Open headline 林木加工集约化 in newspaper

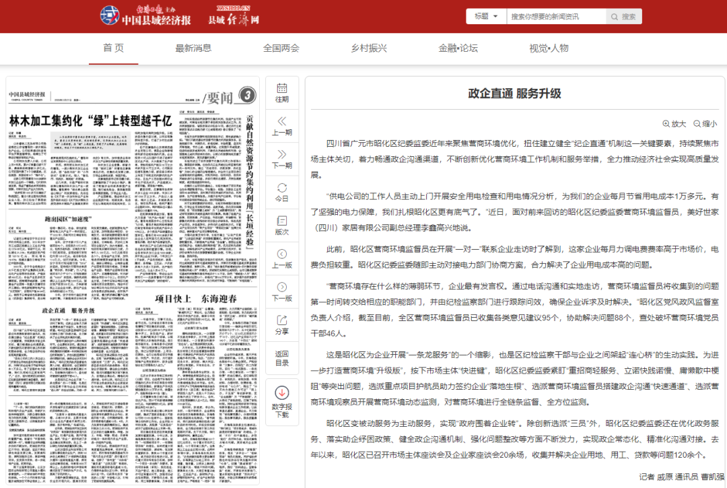click(90, 121)
